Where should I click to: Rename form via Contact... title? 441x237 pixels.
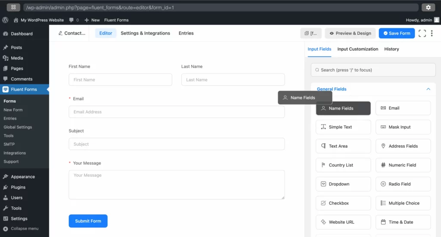[72, 33]
